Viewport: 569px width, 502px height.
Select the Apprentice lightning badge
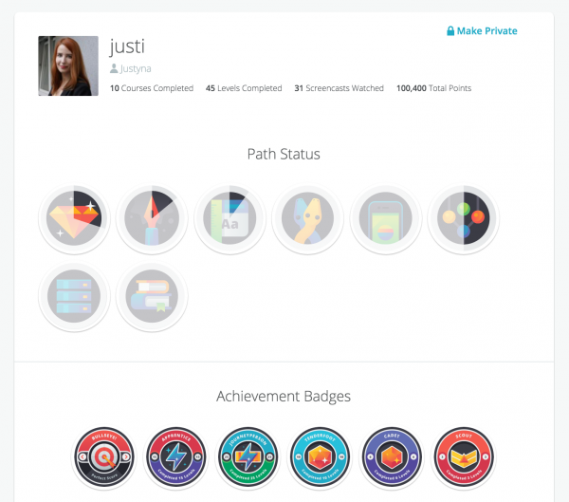[x=176, y=457]
